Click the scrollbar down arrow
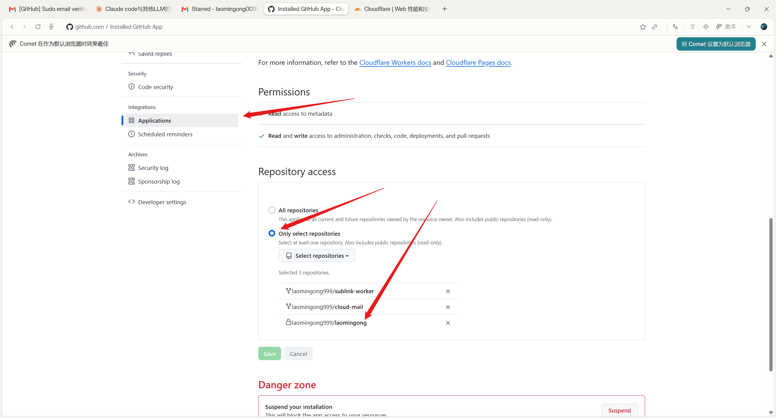 [x=771, y=413]
